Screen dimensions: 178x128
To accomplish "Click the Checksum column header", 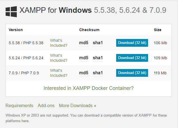I will point(89,30).
